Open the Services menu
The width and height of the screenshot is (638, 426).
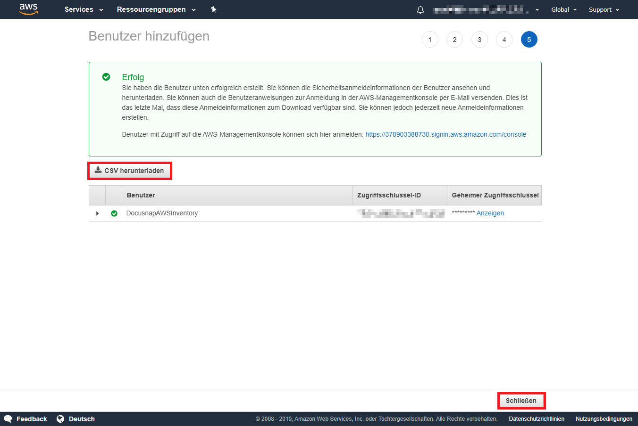pyautogui.click(x=84, y=9)
